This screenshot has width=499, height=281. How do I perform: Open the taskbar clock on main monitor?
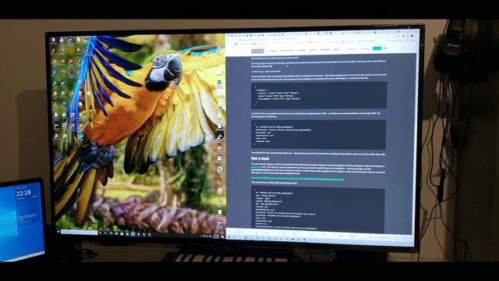pos(216,236)
